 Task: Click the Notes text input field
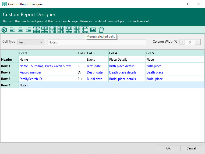point(97,42)
